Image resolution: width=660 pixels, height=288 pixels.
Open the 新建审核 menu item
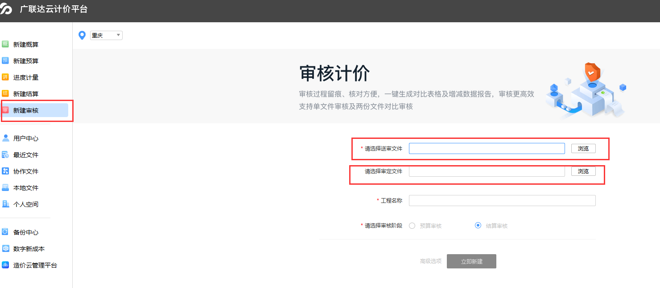tap(26, 110)
